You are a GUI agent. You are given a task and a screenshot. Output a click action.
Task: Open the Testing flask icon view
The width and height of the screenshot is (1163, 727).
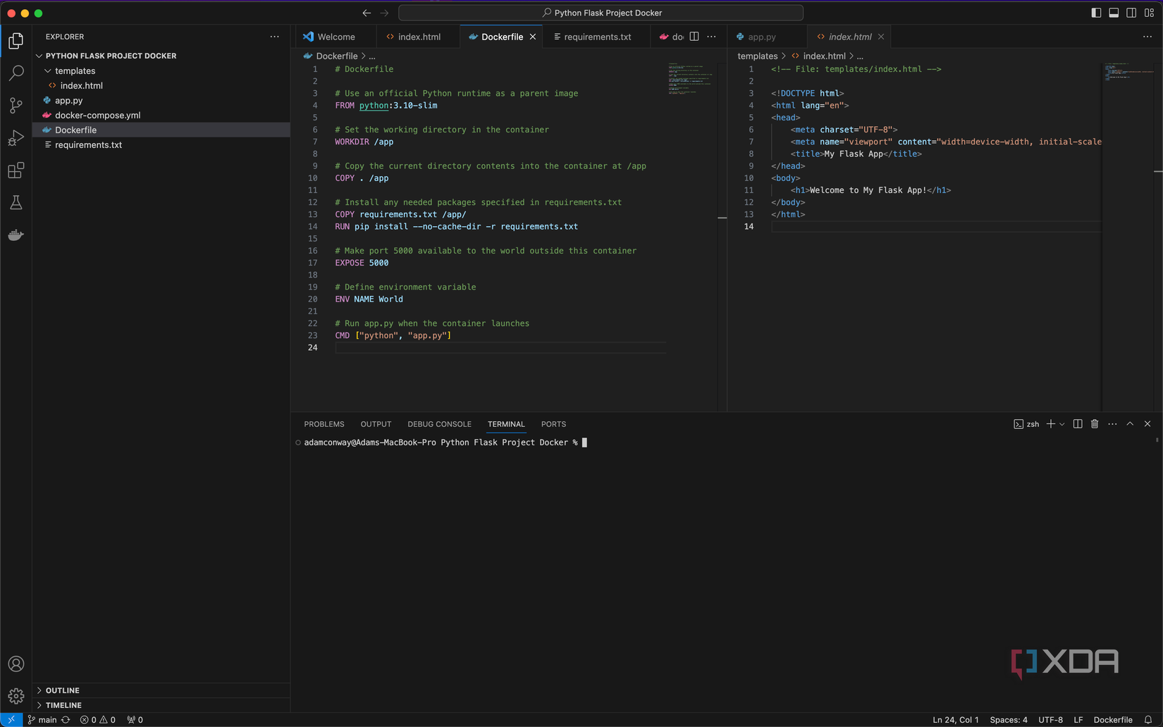tap(16, 203)
